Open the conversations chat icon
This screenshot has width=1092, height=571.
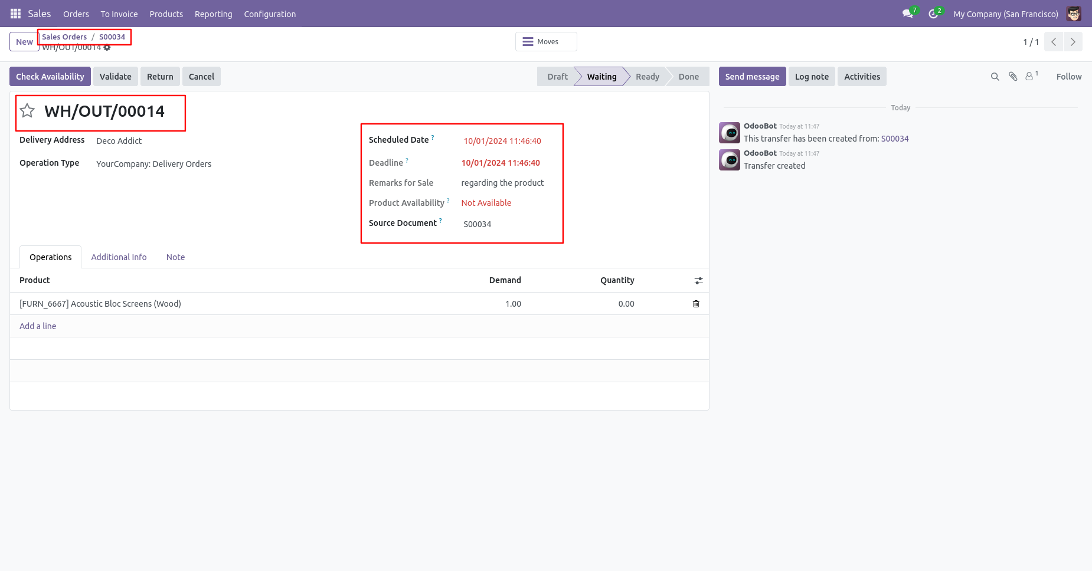point(908,14)
